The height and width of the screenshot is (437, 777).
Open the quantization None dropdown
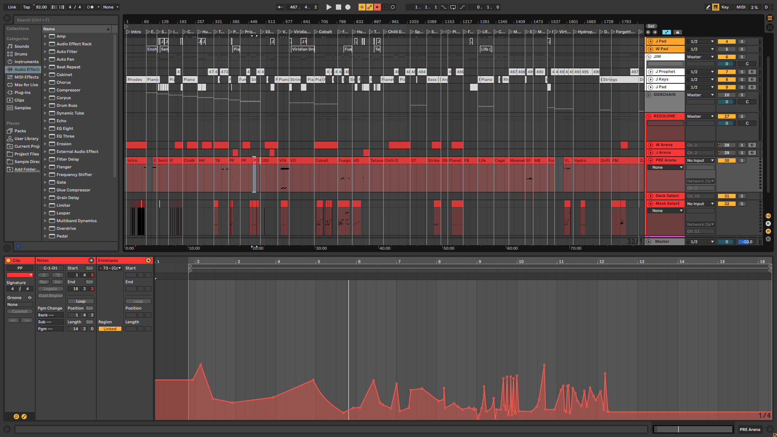pyautogui.click(x=110, y=7)
